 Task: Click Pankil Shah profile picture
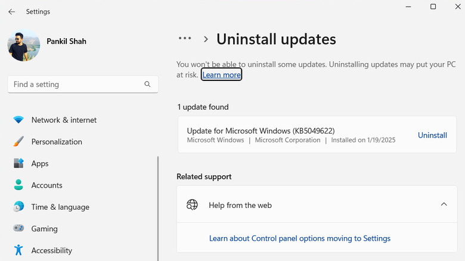pos(24,46)
